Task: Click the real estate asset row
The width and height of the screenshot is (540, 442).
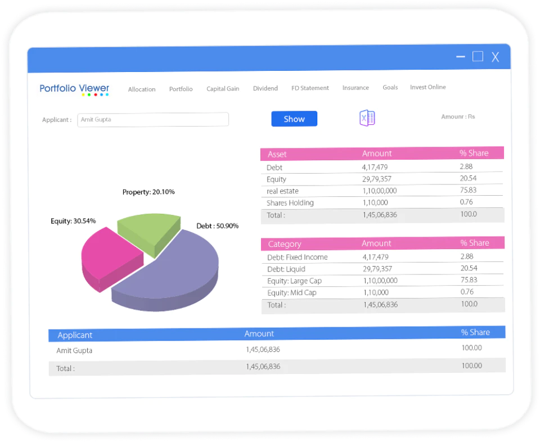Action: (382, 191)
